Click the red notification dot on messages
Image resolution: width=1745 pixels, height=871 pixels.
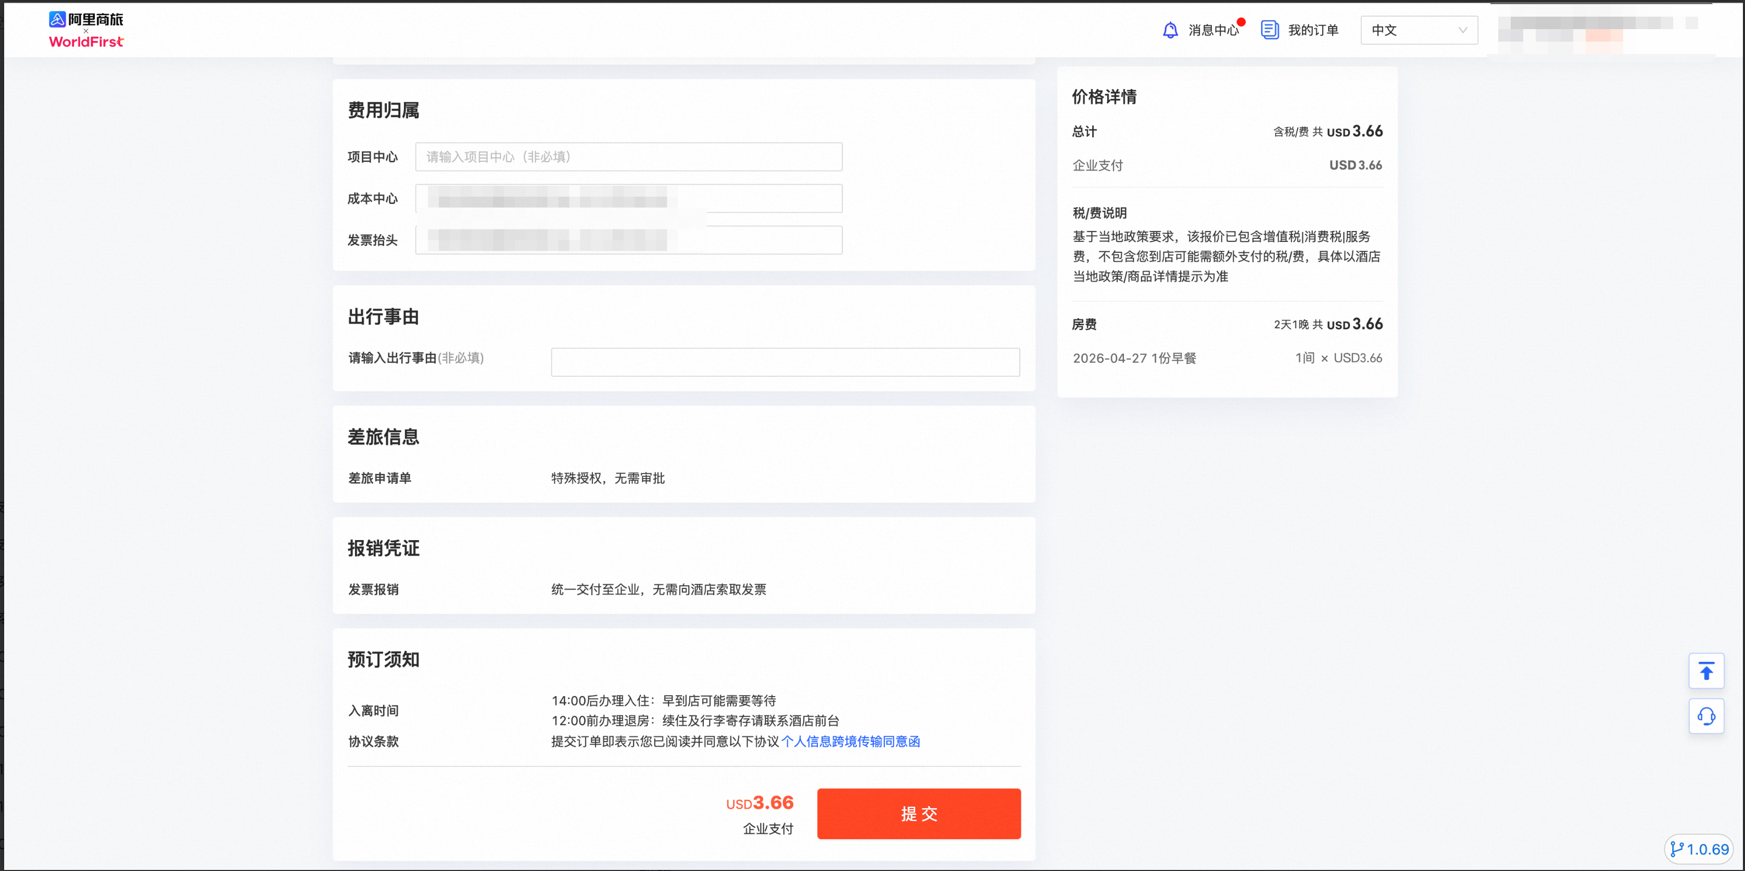(1241, 22)
